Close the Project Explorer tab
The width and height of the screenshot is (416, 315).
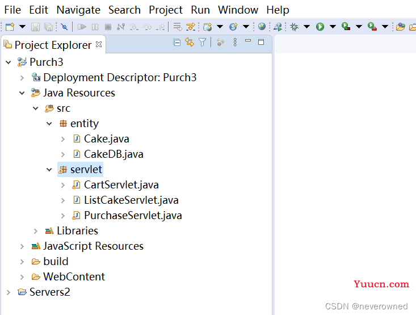click(x=99, y=44)
